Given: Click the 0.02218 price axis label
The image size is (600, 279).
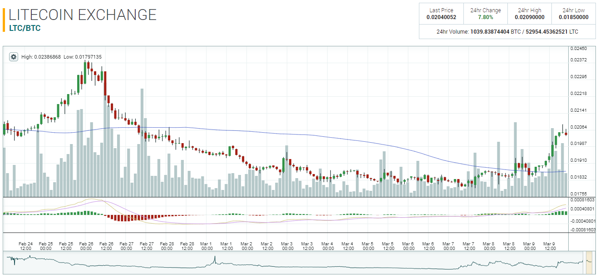Looking at the screenshot, I should pos(578,94).
